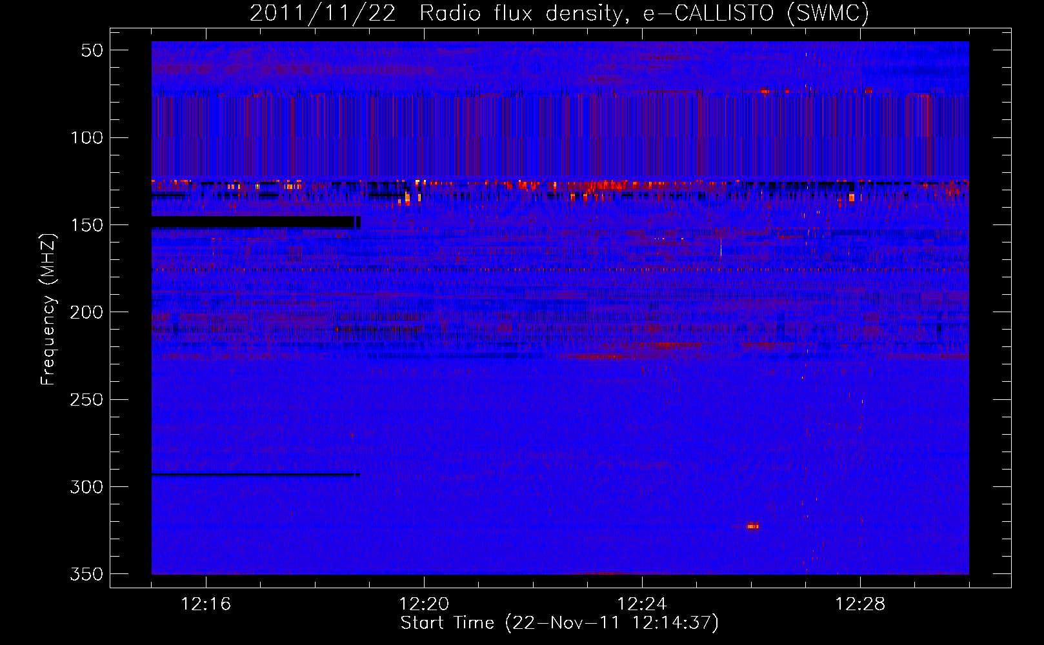Image resolution: width=1044 pixels, height=645 pixels.
Task: Click the 'Frequency (MHZ)' axis label
Action: point(48,309)
